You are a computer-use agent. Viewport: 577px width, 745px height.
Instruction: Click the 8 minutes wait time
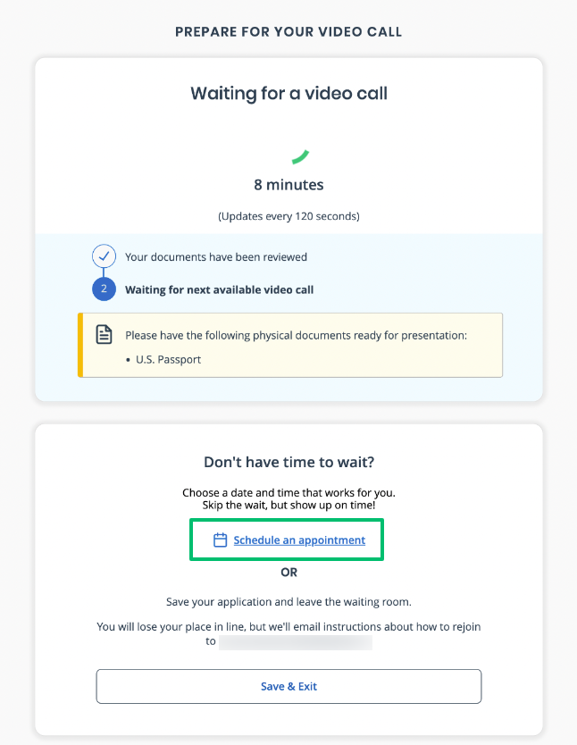(288, 186)
